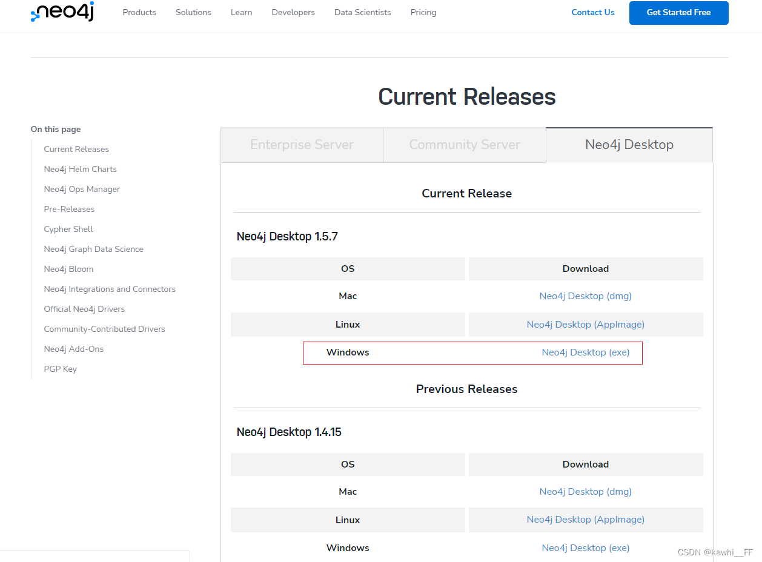Image resolution: width=762 pixels, height=562 pixels.
Task: Click the Mac cell under Desktop 1.5.7
Action: 348,296
